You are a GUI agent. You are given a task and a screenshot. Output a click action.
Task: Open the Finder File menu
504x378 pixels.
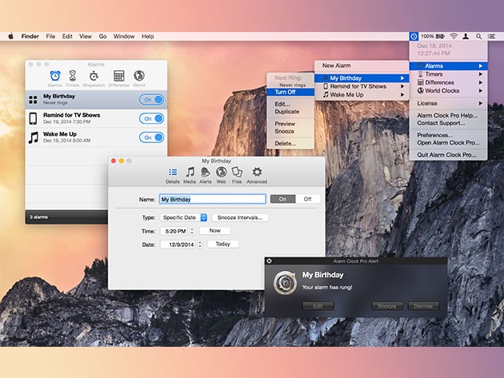pos(50,36)
